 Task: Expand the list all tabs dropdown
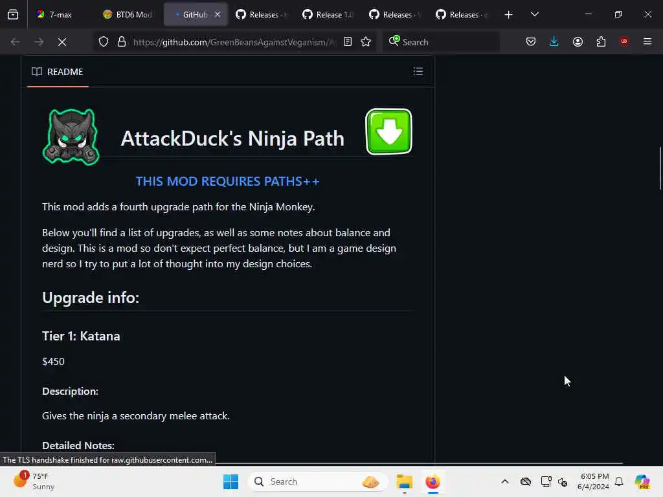534,15
